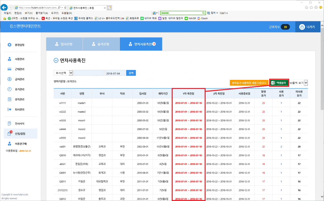Open 인사서식 document icon in sidebar

pos(9,124)
